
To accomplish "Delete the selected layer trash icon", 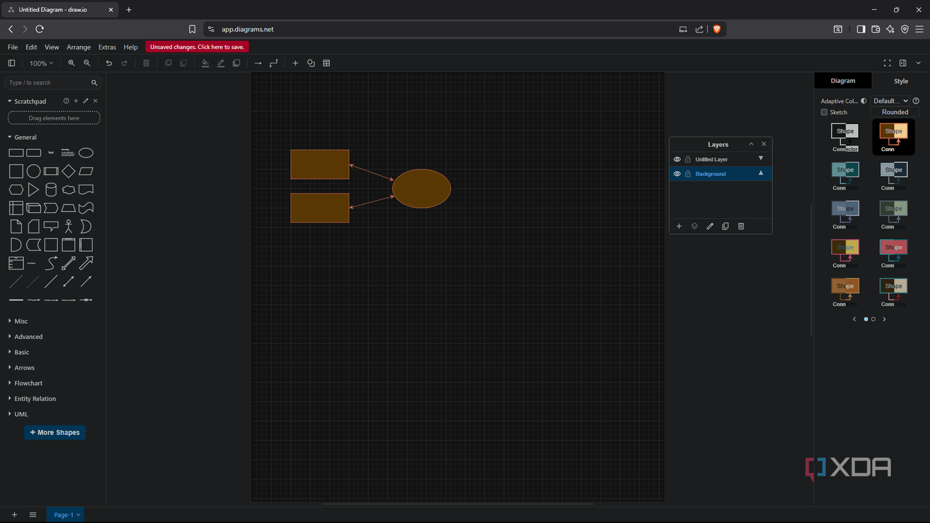I will 741,226.
